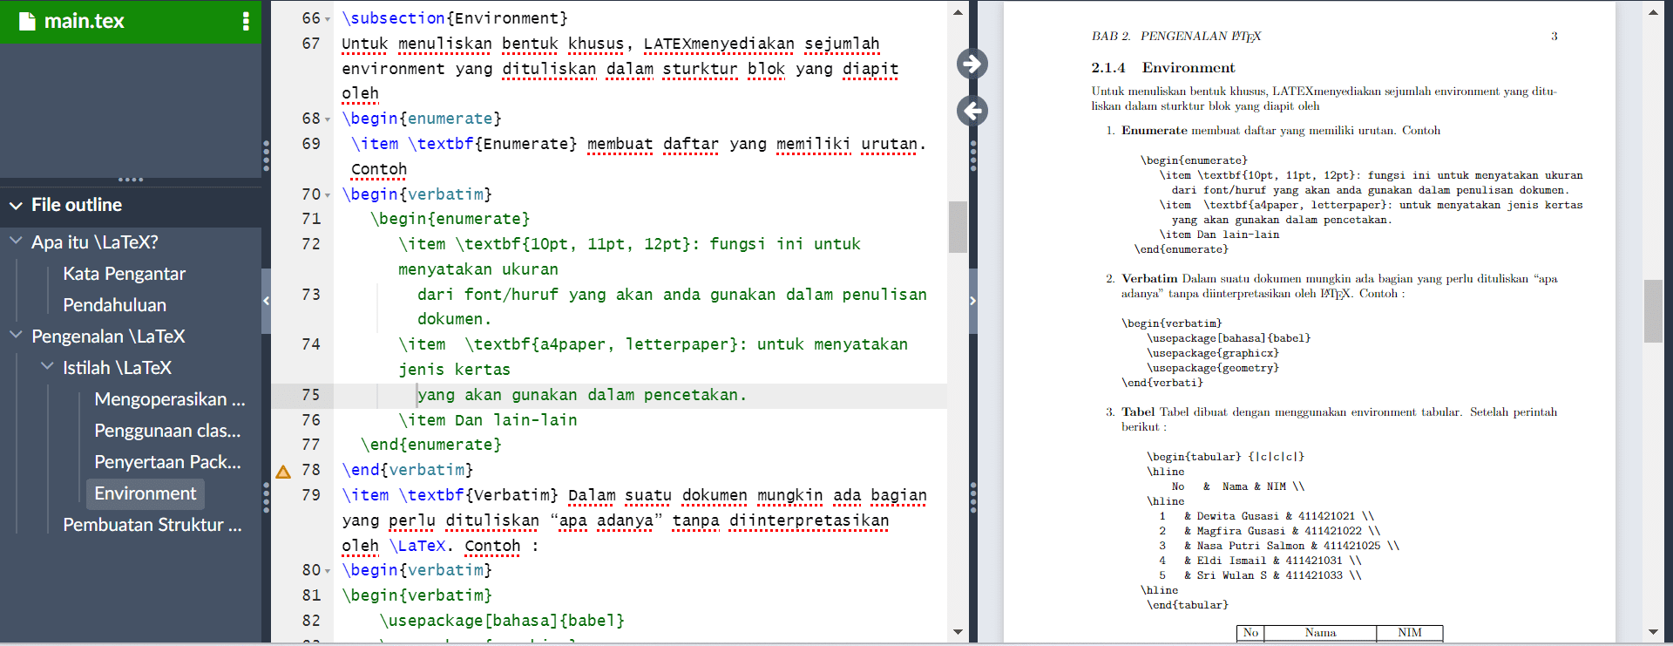Sync PDF location to code arrow
The image size is (1673, 646).
[x=972, y=111]
